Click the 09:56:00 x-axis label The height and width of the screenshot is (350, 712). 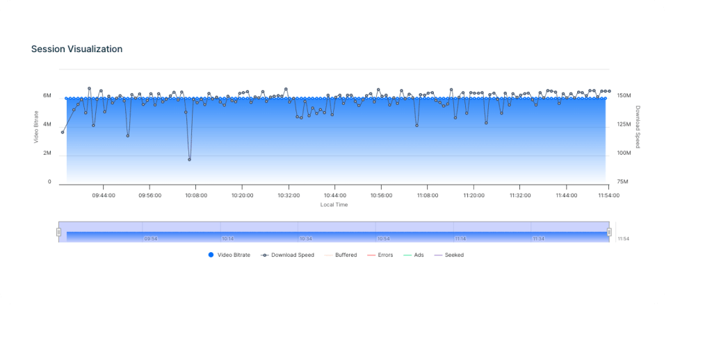(x=150, y=195)
